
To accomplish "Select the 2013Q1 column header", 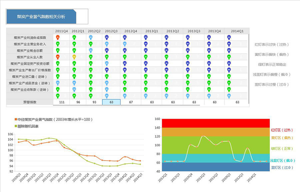I will click(151, 31).
